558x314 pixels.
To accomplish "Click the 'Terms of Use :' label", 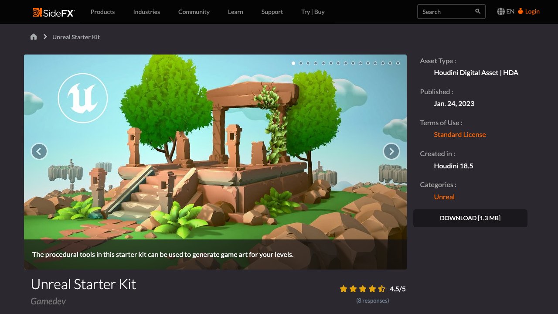I will [441, 123].
